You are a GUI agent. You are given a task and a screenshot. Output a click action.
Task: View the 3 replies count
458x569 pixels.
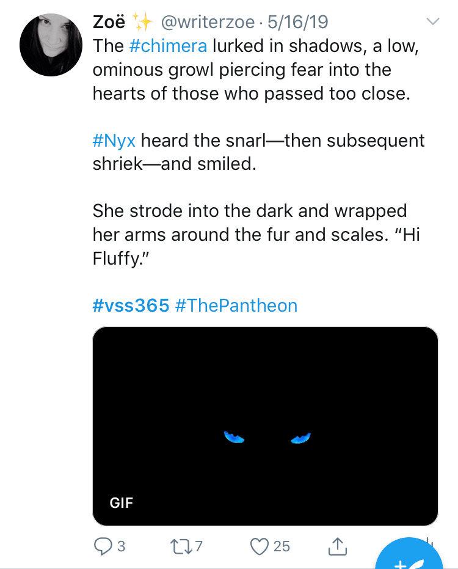[121, 546]
